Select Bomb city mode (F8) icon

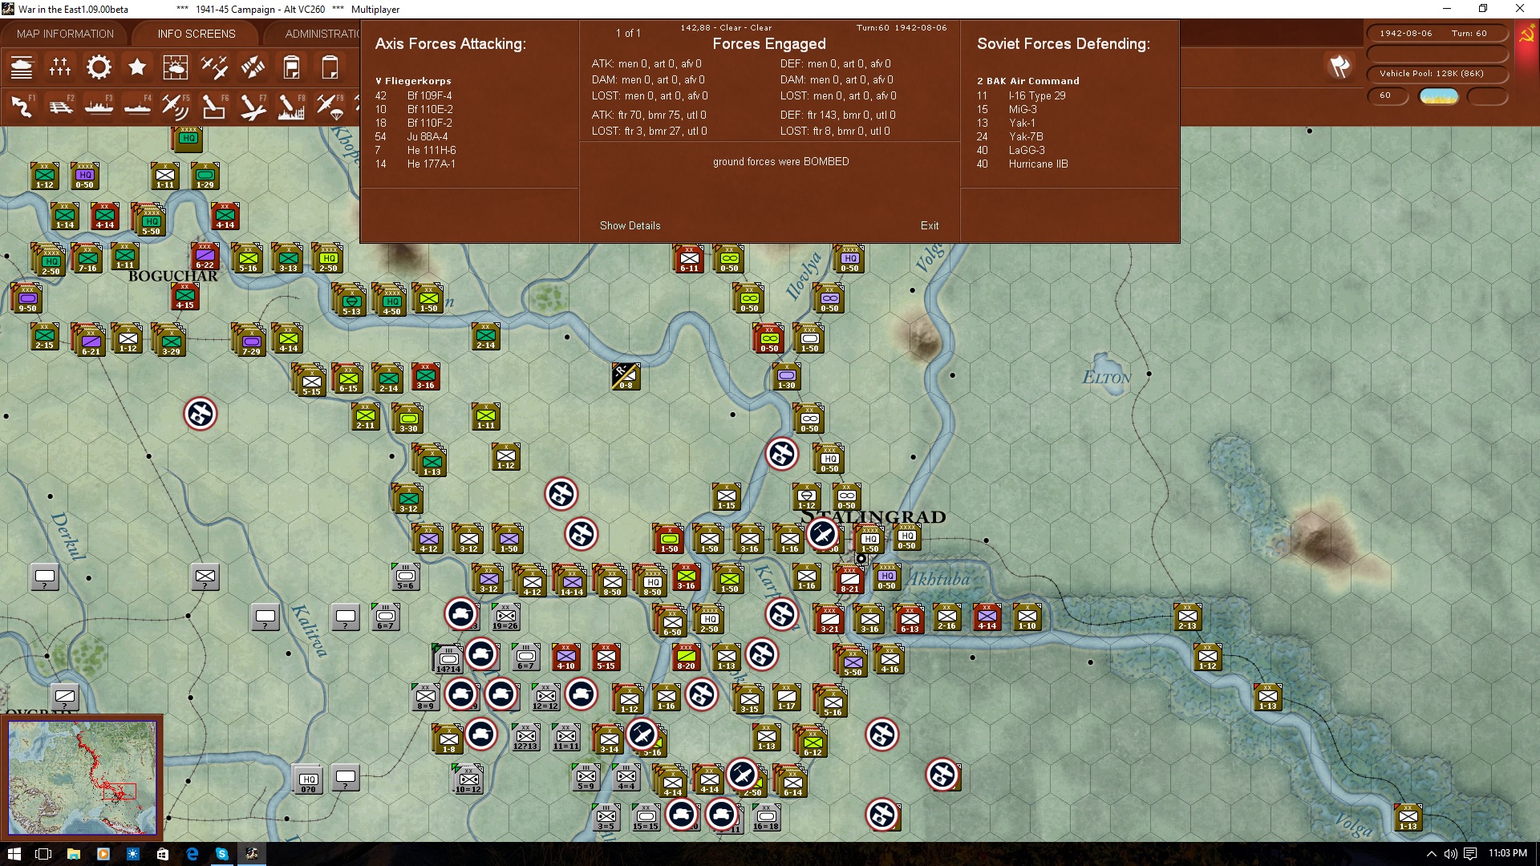pyautogui.click(x=291, y=107)
